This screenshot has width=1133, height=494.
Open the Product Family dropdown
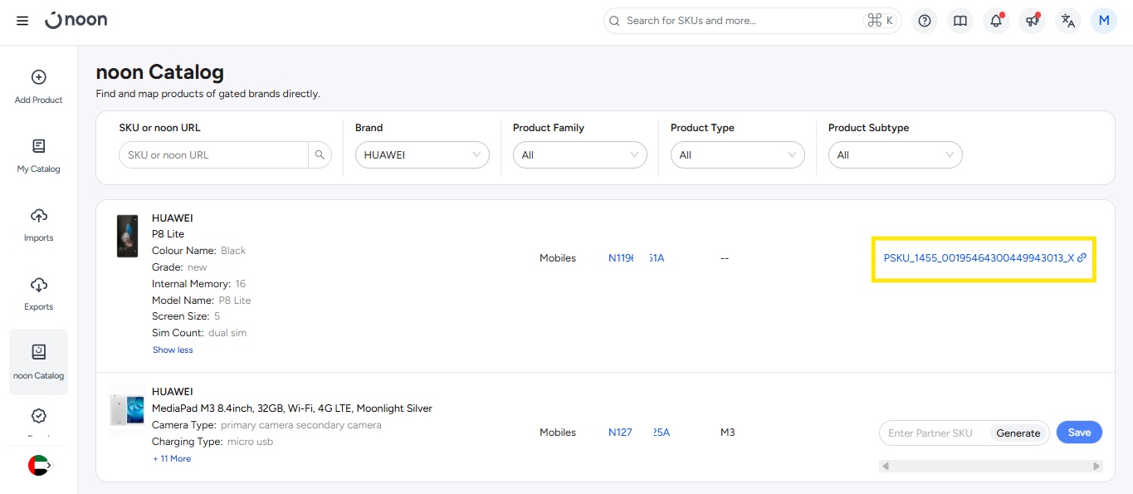(579, 155)
